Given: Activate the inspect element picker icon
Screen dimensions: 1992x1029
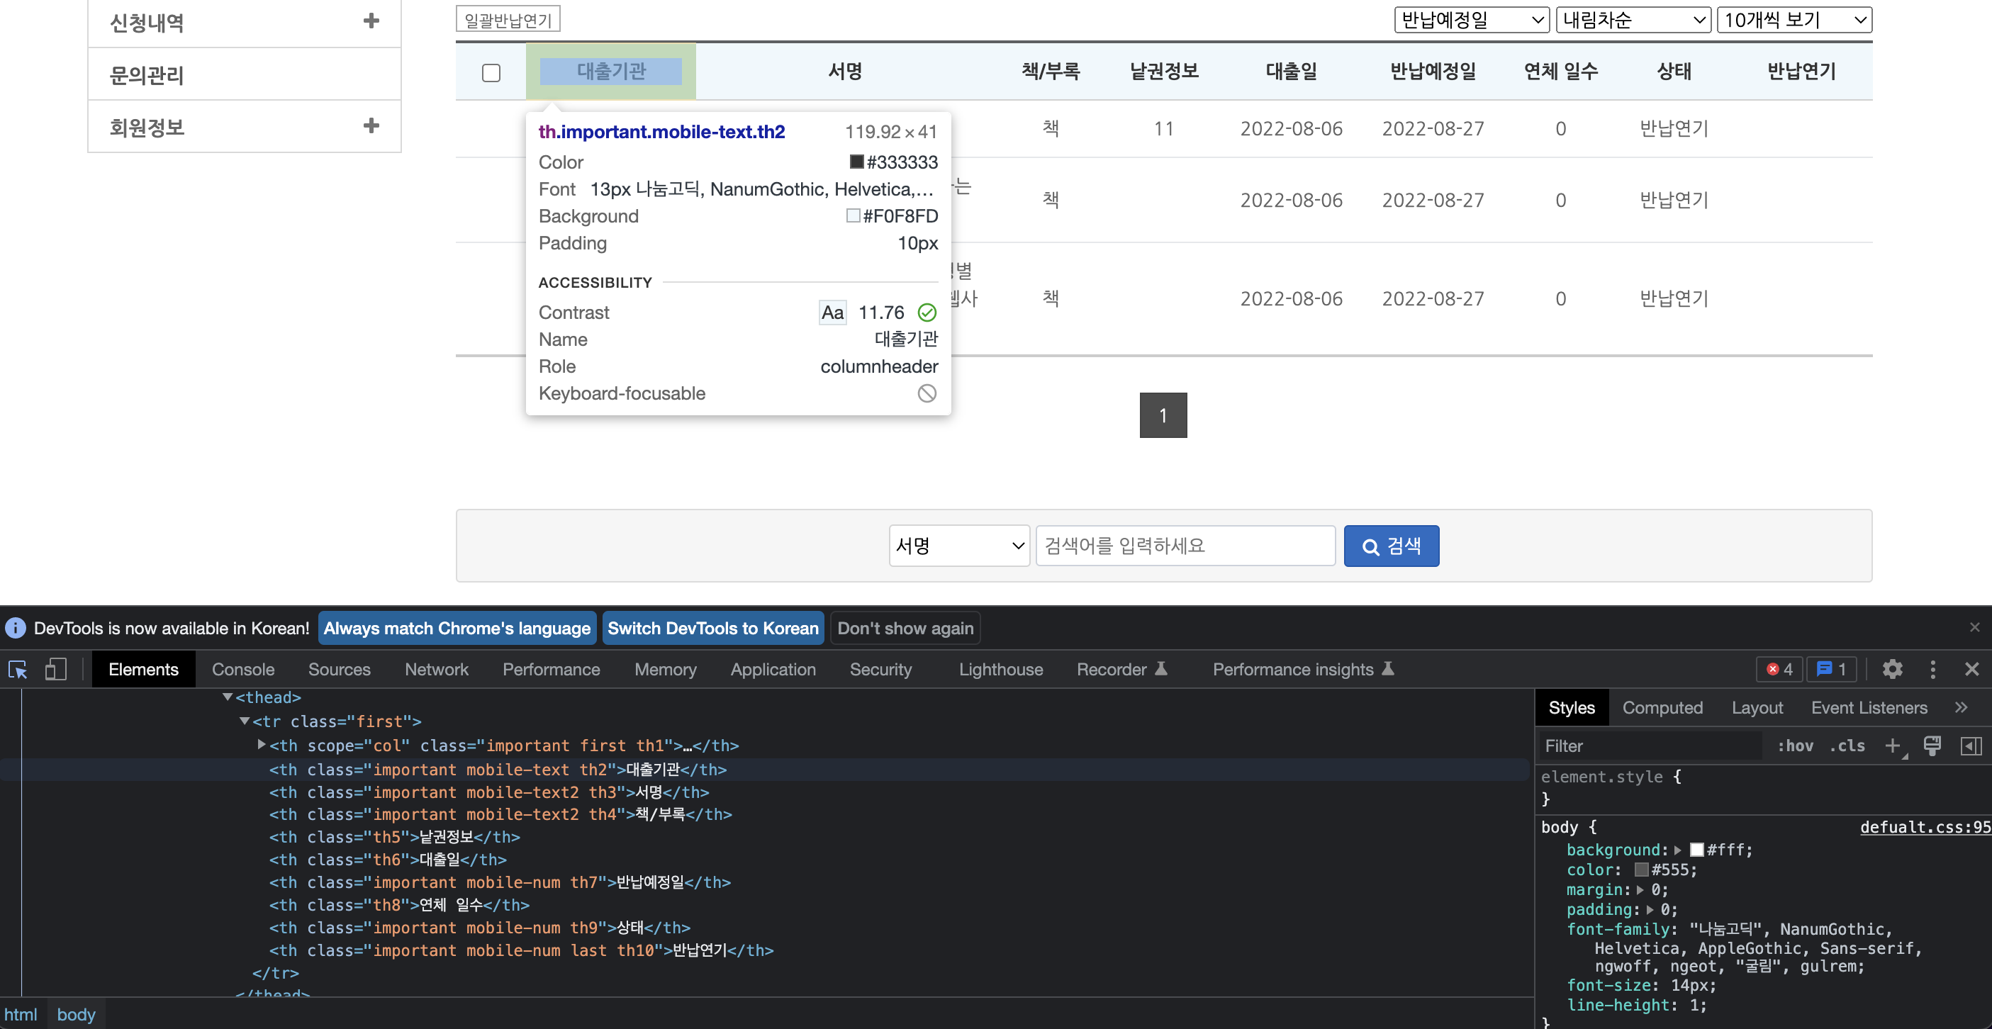Looking at the screenshot, I should [18, 670].
